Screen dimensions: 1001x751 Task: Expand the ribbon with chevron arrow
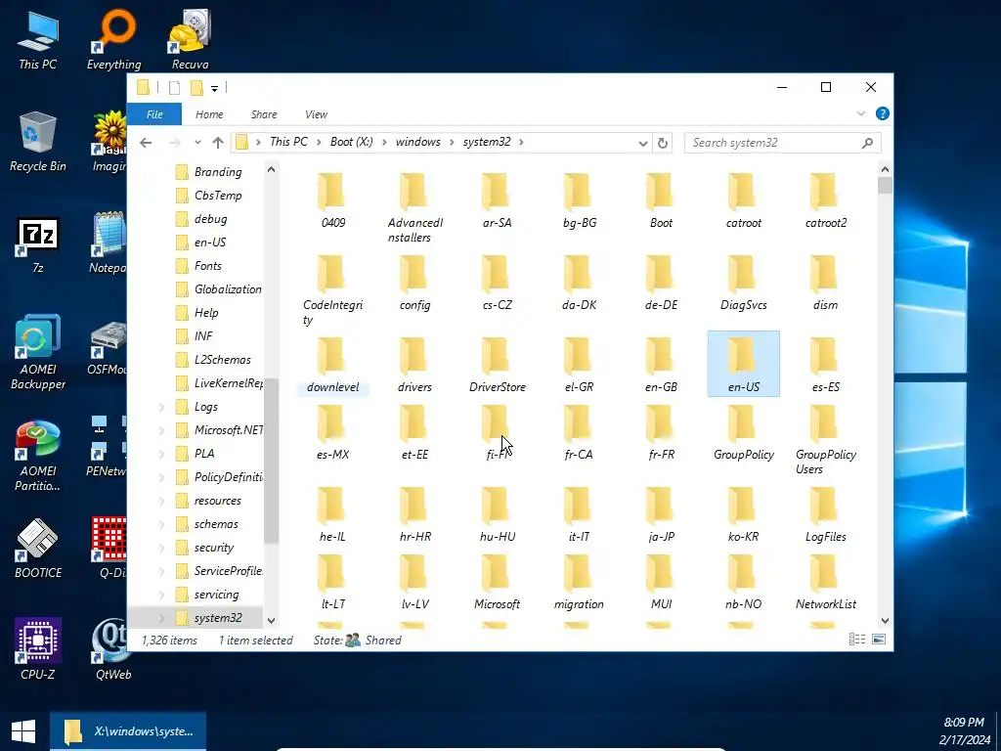click(860, 113)
